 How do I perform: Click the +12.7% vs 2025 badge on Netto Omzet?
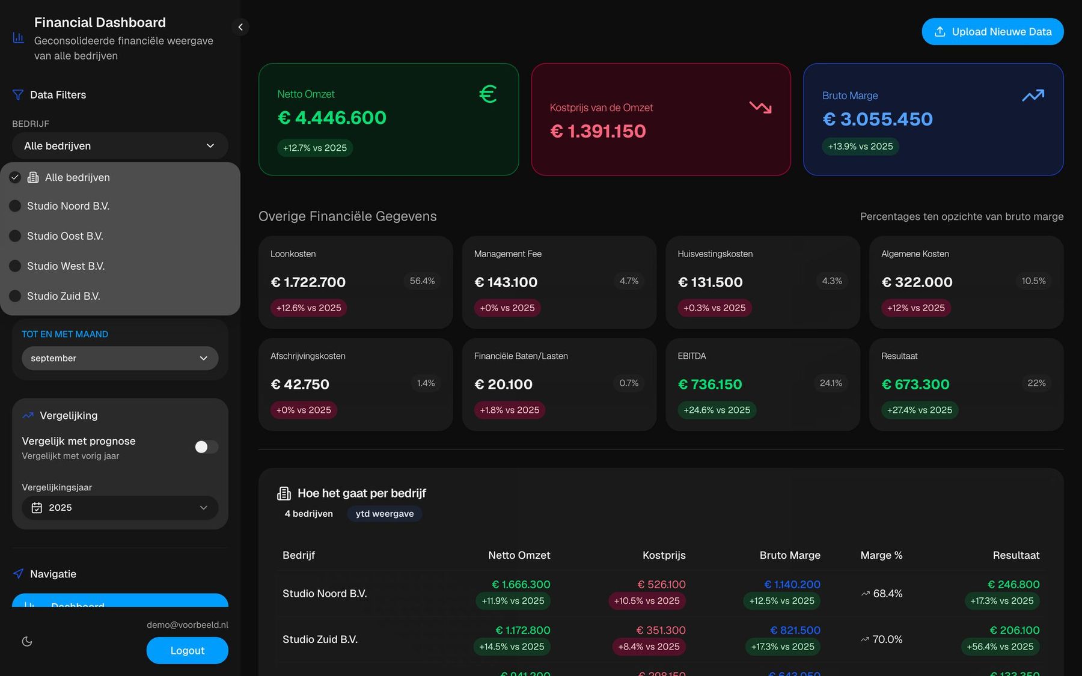315,148
